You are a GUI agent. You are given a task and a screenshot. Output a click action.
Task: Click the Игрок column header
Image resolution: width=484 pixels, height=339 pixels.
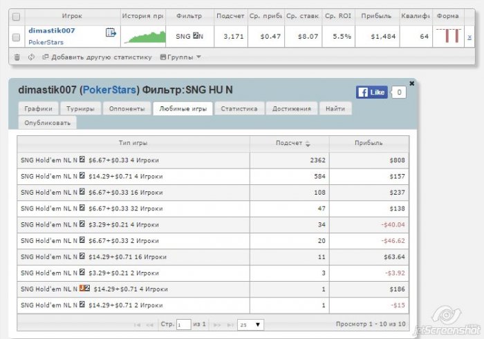[72, 16]
